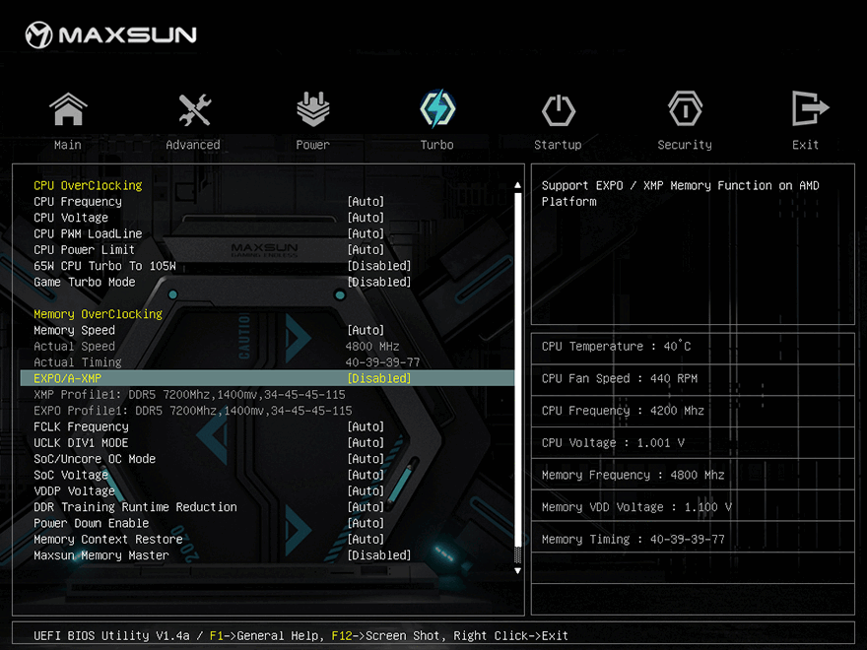Select the CPU Frequency setting label
The width and height of the screenshot is (867, 650).
click(x=78, y=202)
